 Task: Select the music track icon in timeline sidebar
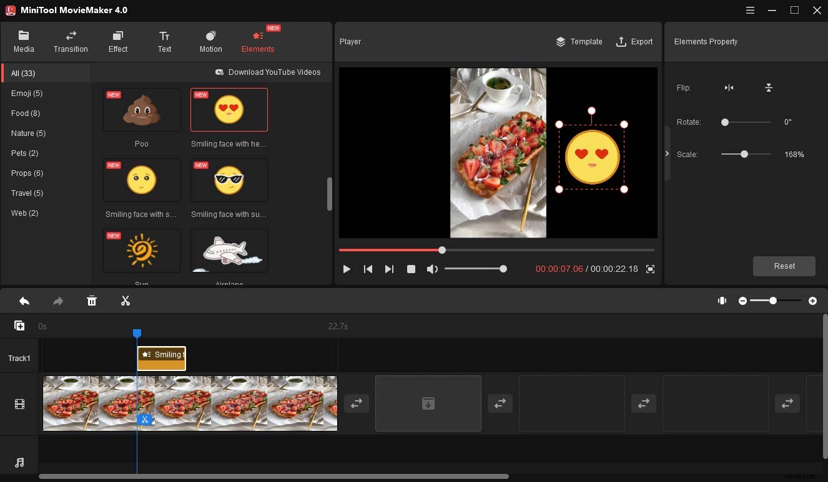coord(19,462)
